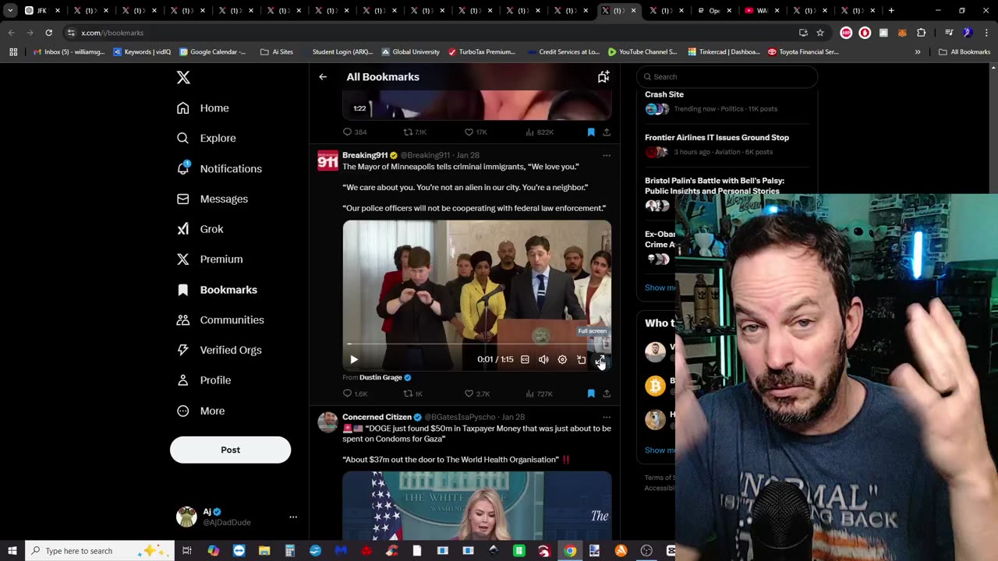Open Messages in sidebar
Image resolution: width=998 pixels, height=561 pixels.
[212, 199]
